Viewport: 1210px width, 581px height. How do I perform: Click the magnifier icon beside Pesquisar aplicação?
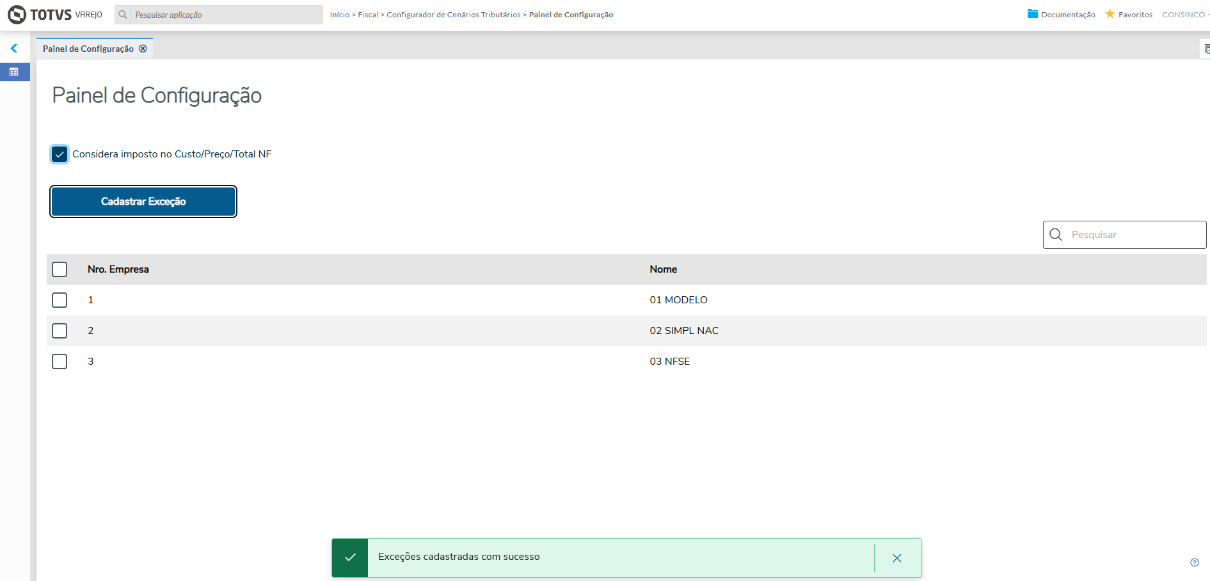click(x=123, y=14)
